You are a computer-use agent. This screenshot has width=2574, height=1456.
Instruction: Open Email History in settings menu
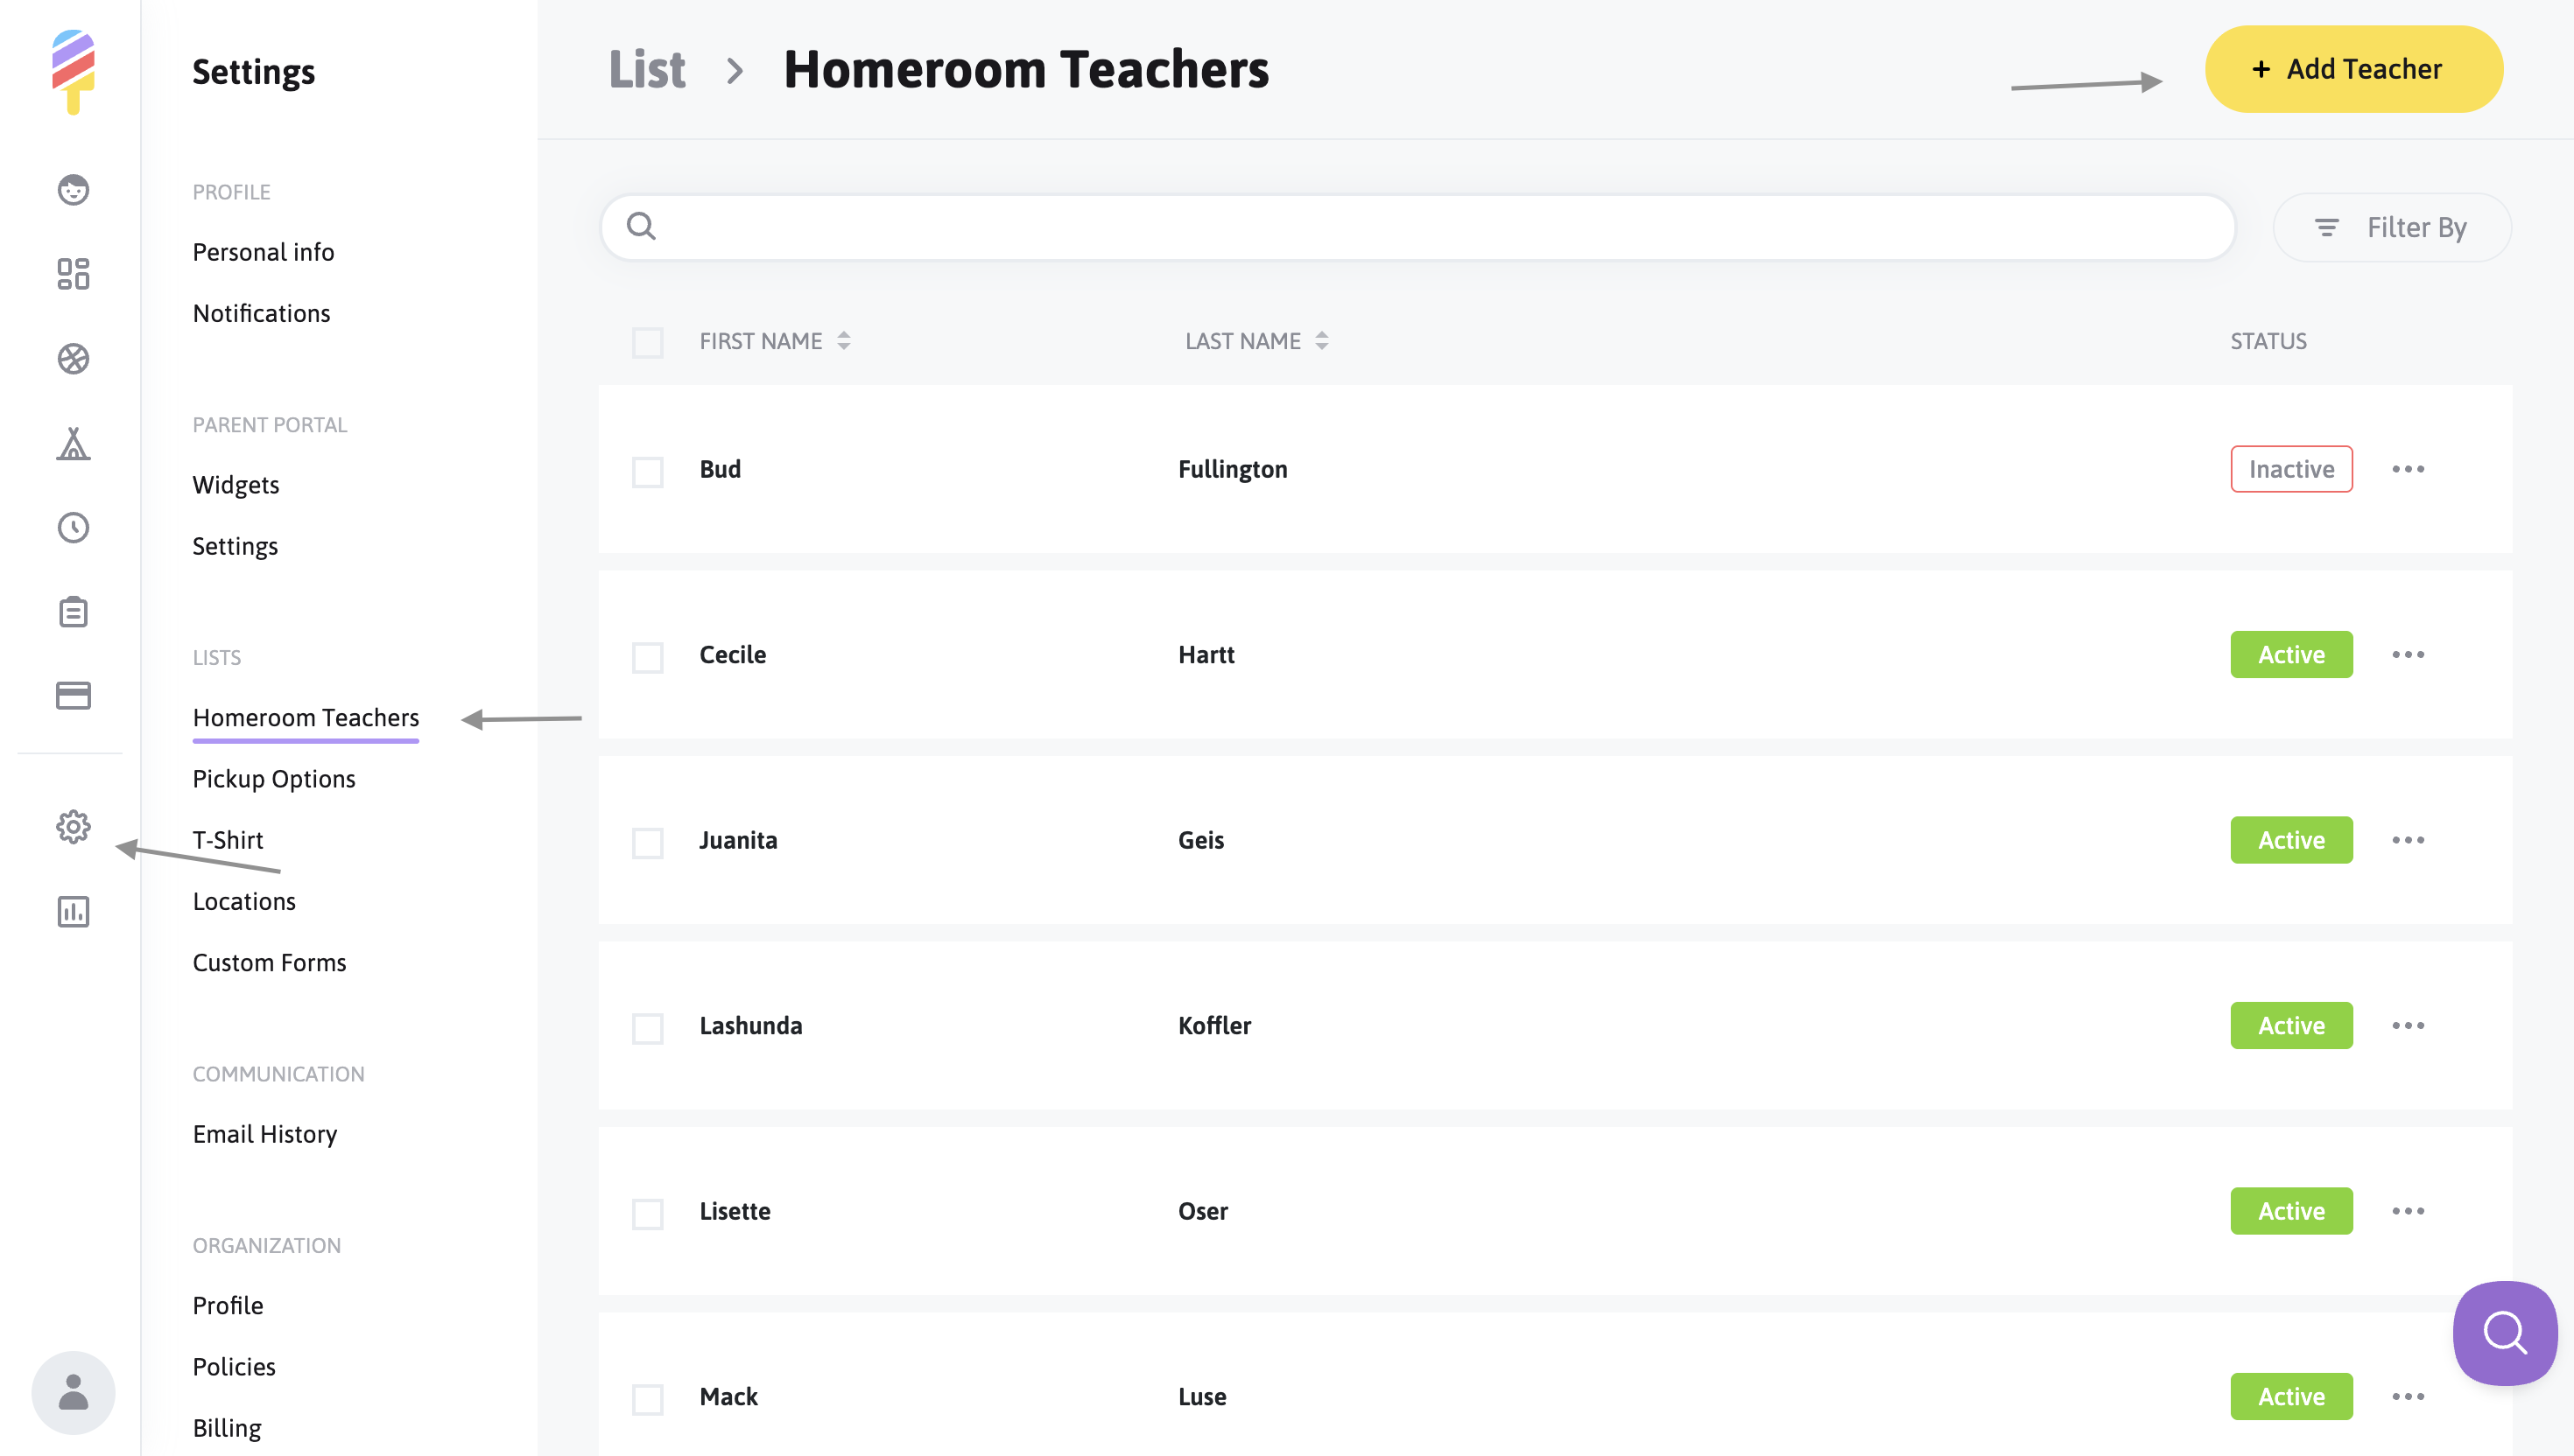click(265, 1134)
